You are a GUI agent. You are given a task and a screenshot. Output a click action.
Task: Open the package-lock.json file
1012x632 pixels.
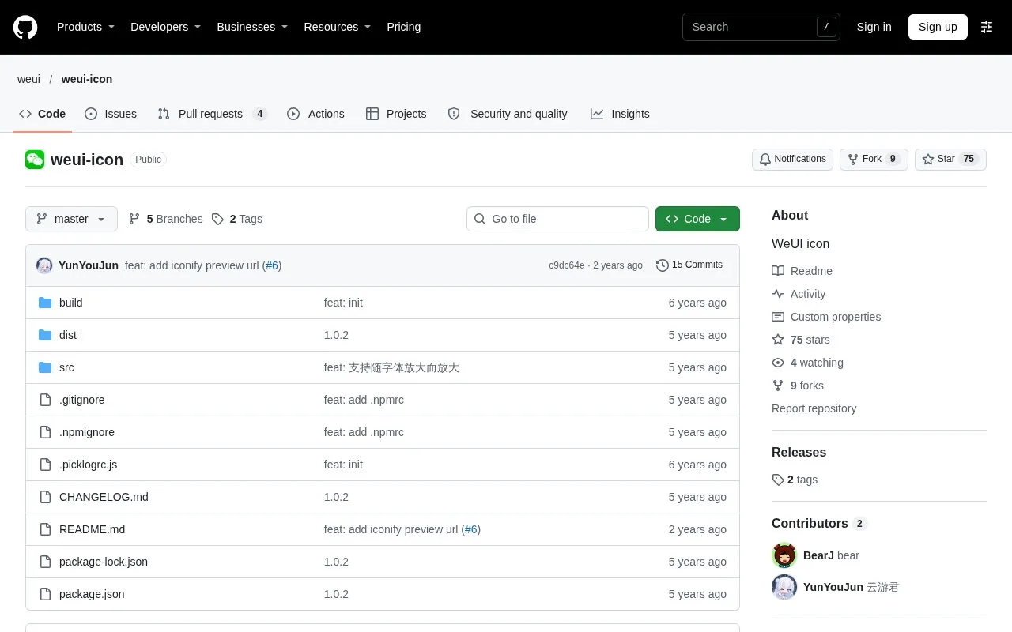(x=104, y=562)
